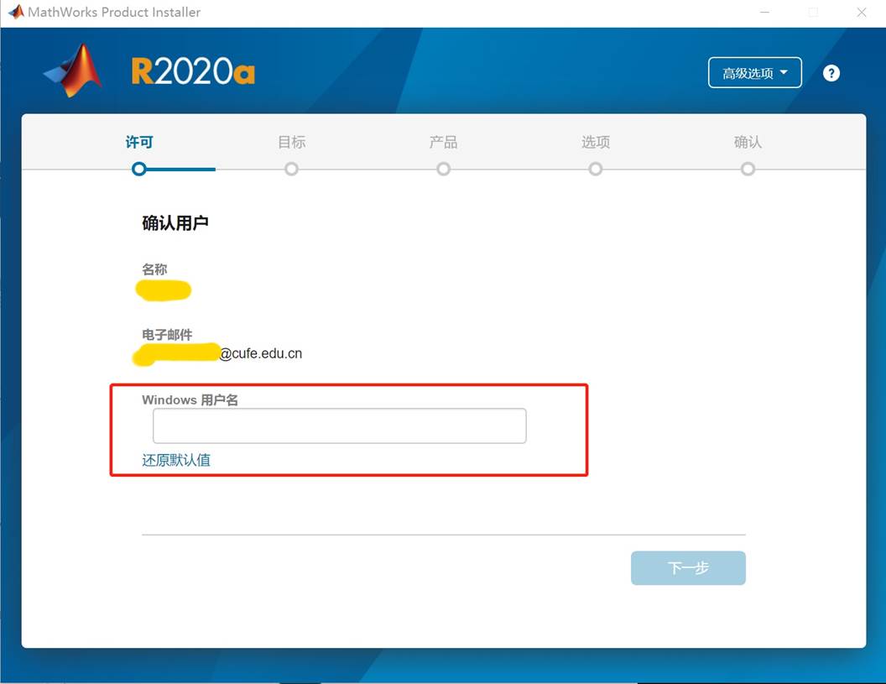Image resolution: width=886 pixels, height=684 pixels.
Task: Click the @cufe.edu.cn email text
Action: pyautogui.click(x=260, y=353)
